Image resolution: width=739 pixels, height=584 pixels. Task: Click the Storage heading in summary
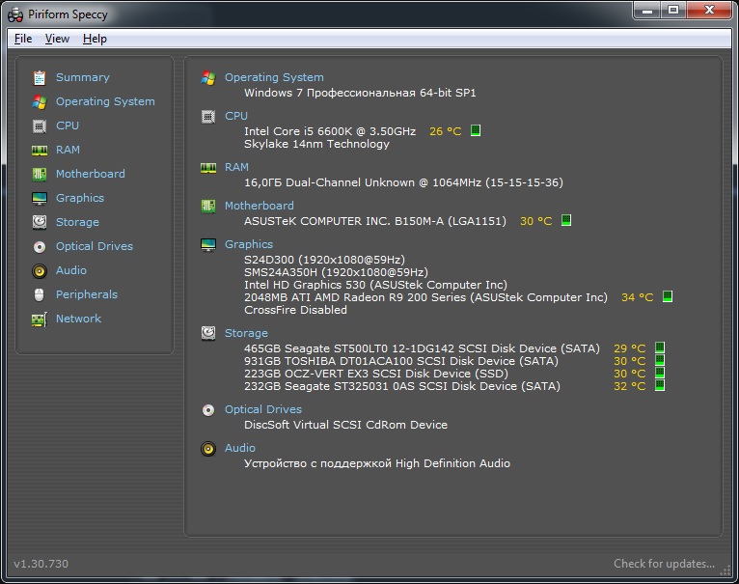click(x=246, y=333)
